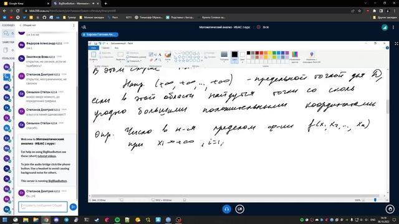The image size is (399, 224).
Task: Raise hand using the bottom-right round button
Action: (390, 209)
